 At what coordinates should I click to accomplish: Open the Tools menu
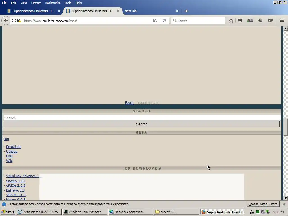coord(68,3)
